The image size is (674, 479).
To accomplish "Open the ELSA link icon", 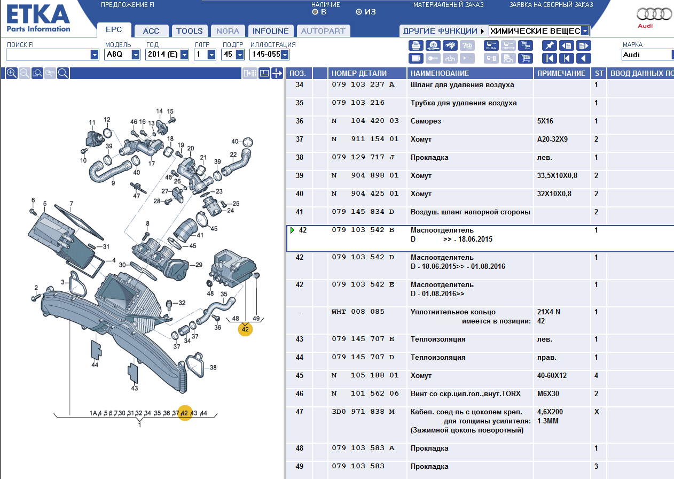I will click(491, 45).
